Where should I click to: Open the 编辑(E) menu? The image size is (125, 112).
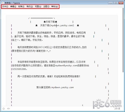(x=13, y=6)
